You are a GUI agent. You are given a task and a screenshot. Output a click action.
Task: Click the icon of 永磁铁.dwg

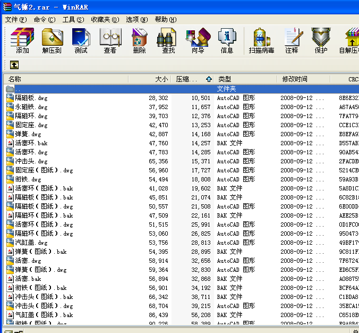tap(10, 107)
